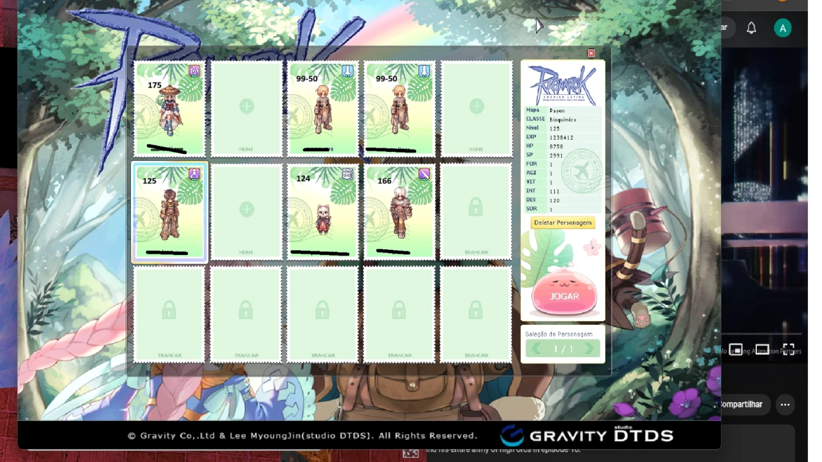The image size is (822, 462).
Task: Select the level 166 white-haired character card
Action: point(399,212)
